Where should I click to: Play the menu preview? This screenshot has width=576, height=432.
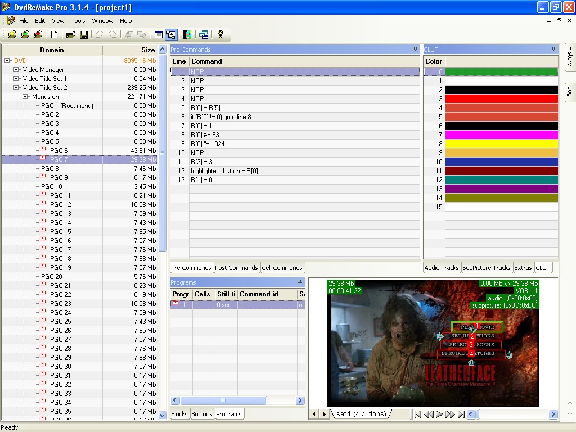(x=439, y=415)
